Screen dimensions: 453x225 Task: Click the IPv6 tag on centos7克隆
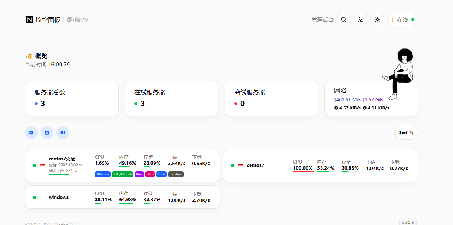[150, 174]
